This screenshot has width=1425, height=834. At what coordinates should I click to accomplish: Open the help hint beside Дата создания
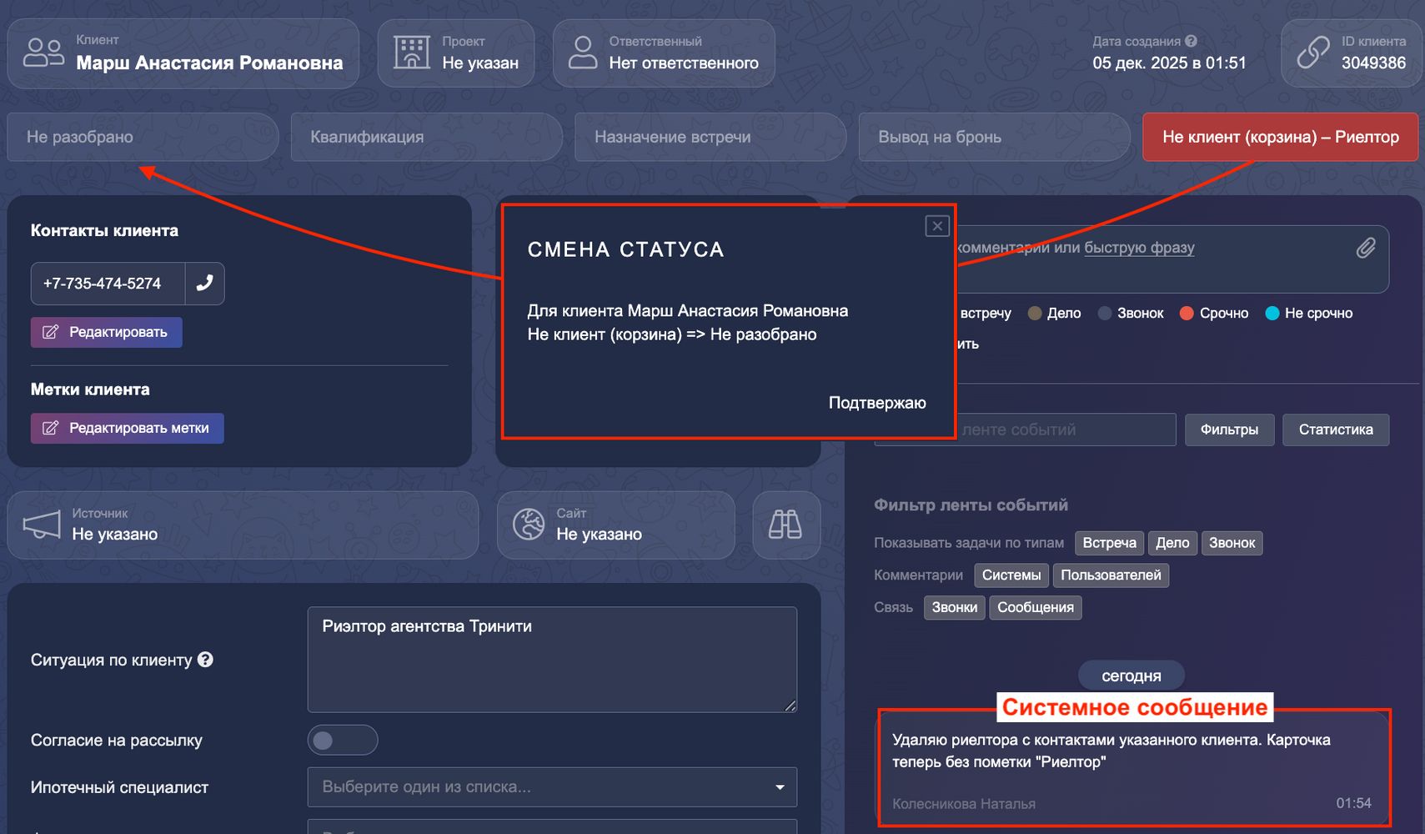(x=1191, y=41)
